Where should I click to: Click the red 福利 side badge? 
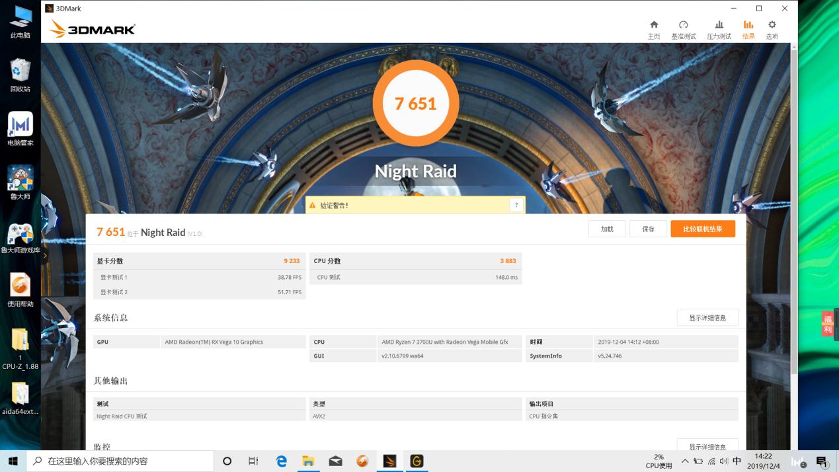click(827, 324)
